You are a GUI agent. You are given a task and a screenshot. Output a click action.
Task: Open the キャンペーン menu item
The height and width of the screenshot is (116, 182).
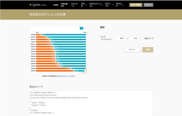point(74,5)
